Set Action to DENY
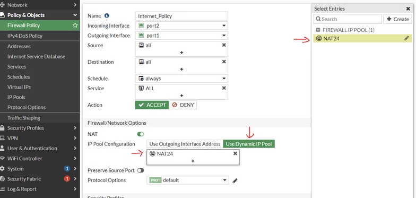The image size is (416, 198). [x=183, y=105]
